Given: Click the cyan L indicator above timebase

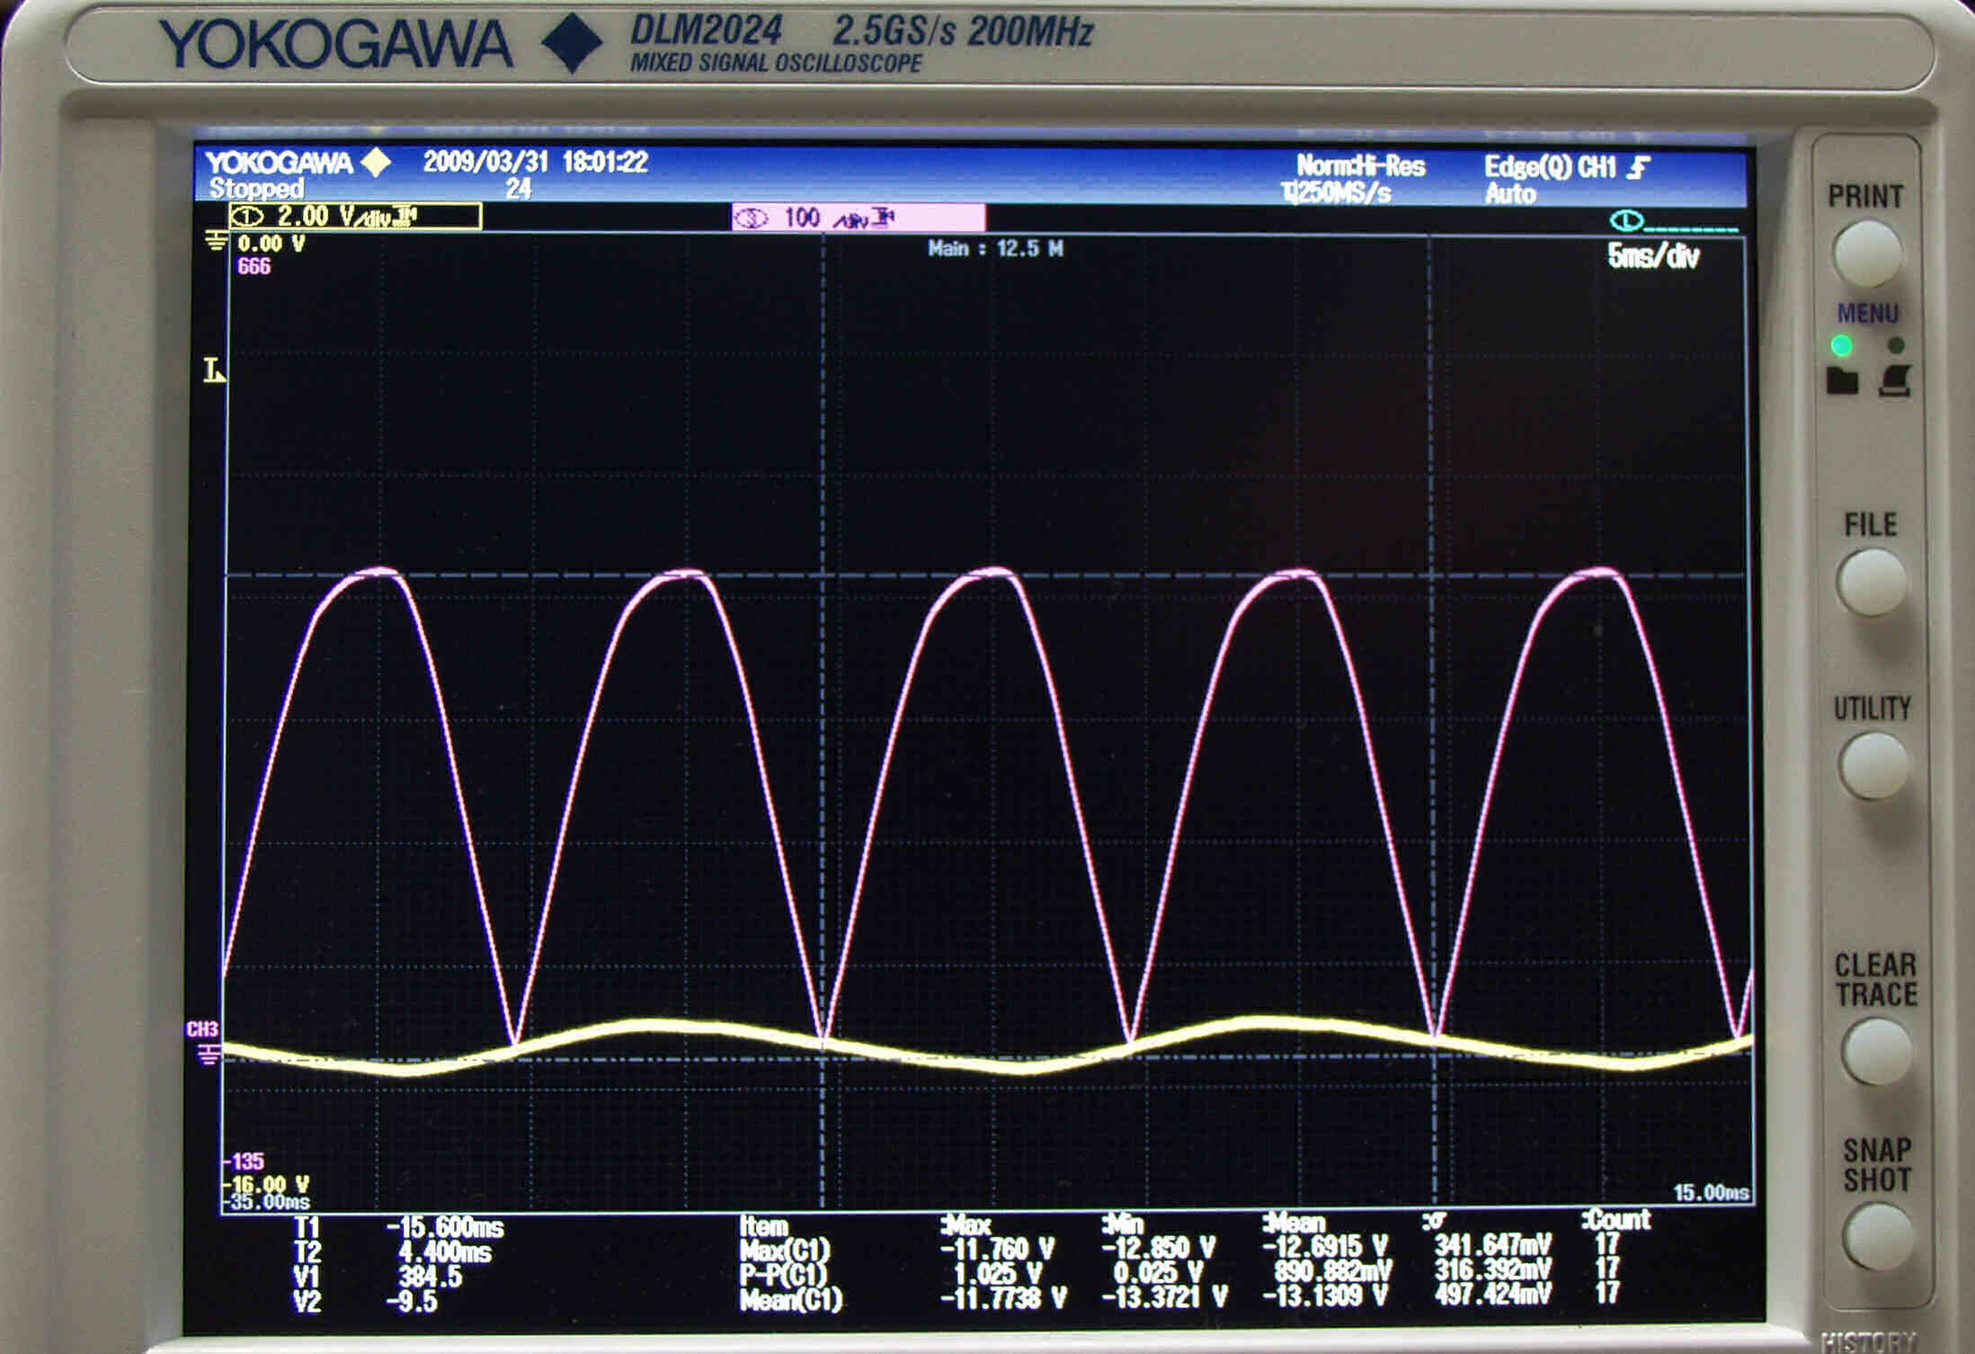Looking at the screenshot, I should [1625, 220].
